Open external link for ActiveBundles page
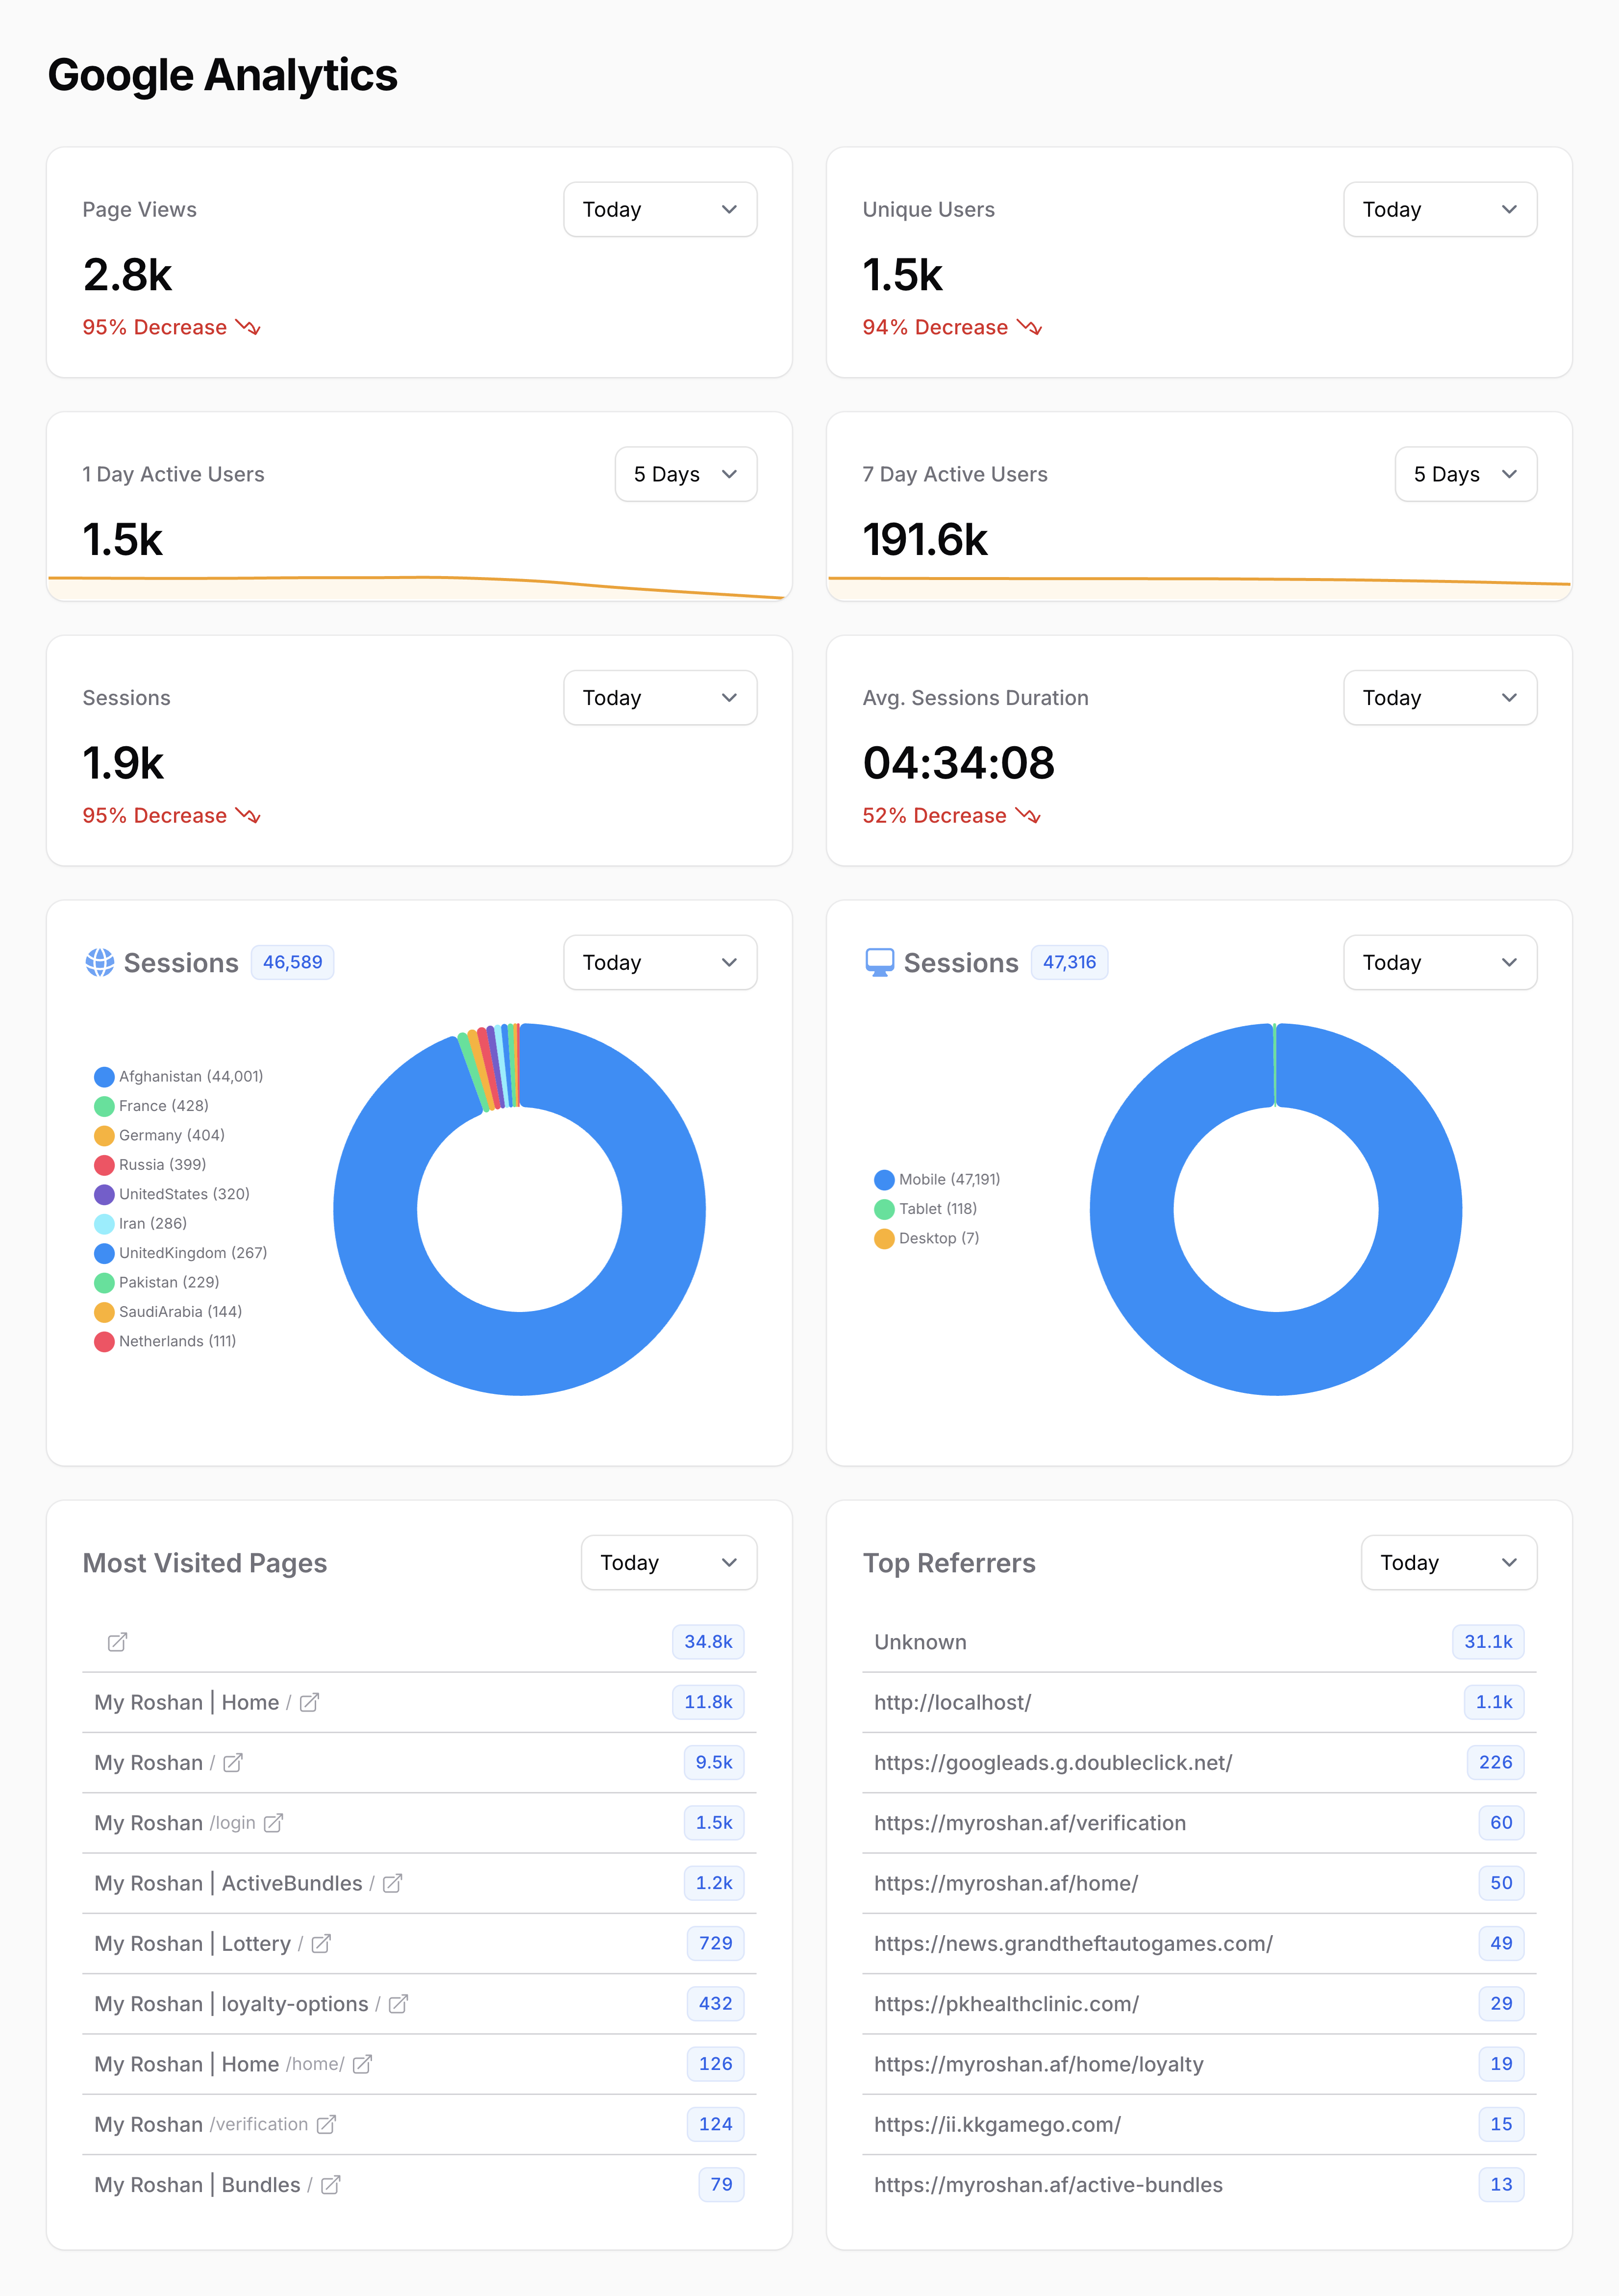The width and height of the screenshot is (1619, 2296). [x=393, y=1883]
